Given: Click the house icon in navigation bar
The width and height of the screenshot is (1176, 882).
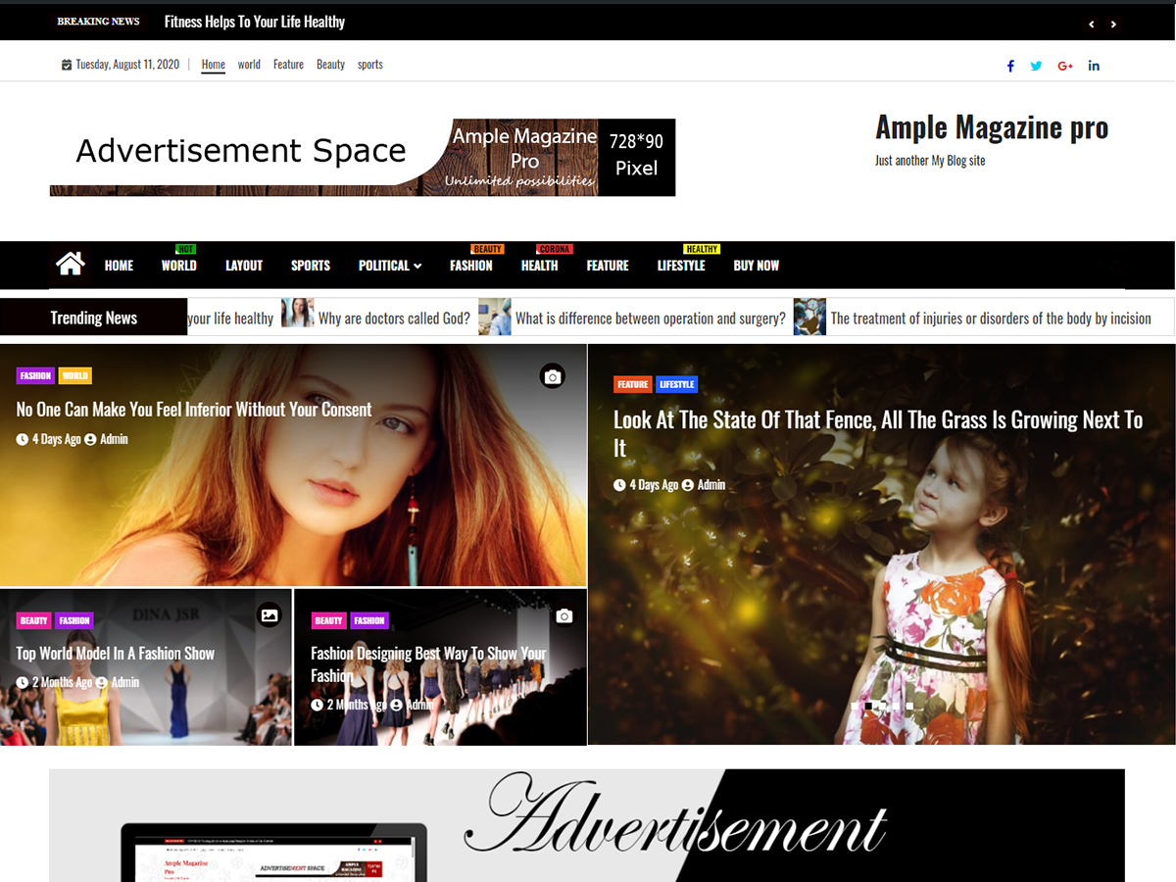Looking at the screenshot, I should tap(70, 264).
